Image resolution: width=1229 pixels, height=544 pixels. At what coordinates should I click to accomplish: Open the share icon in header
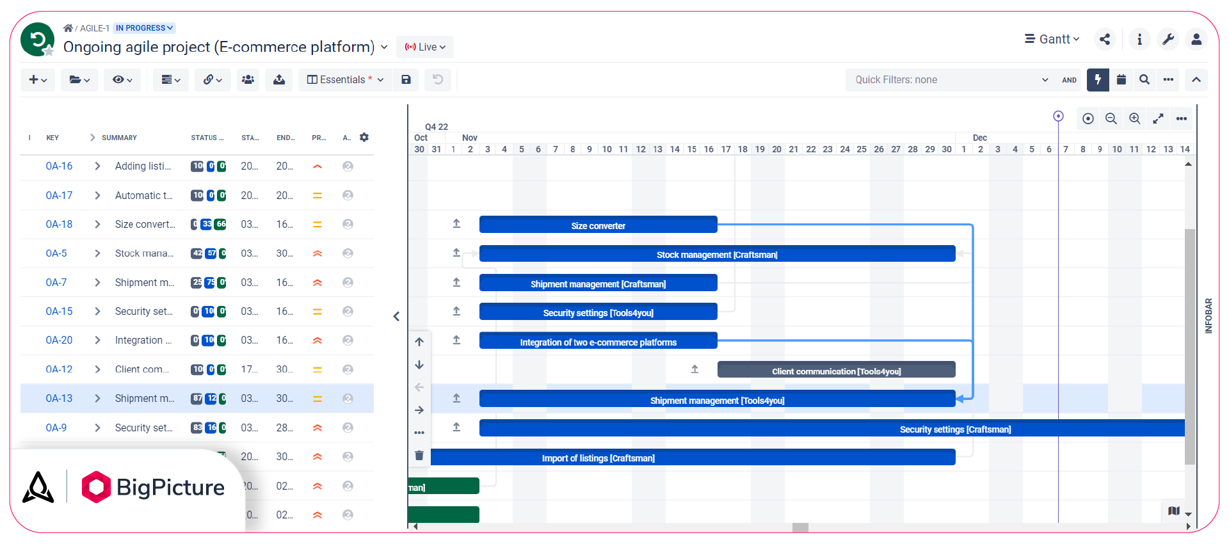coord(1105,39)
